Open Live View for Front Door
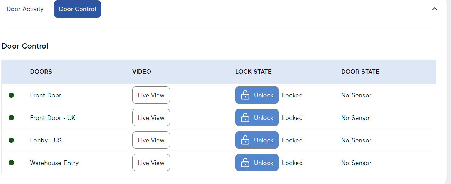The image size is (451, 184). [x=151, y=95]
